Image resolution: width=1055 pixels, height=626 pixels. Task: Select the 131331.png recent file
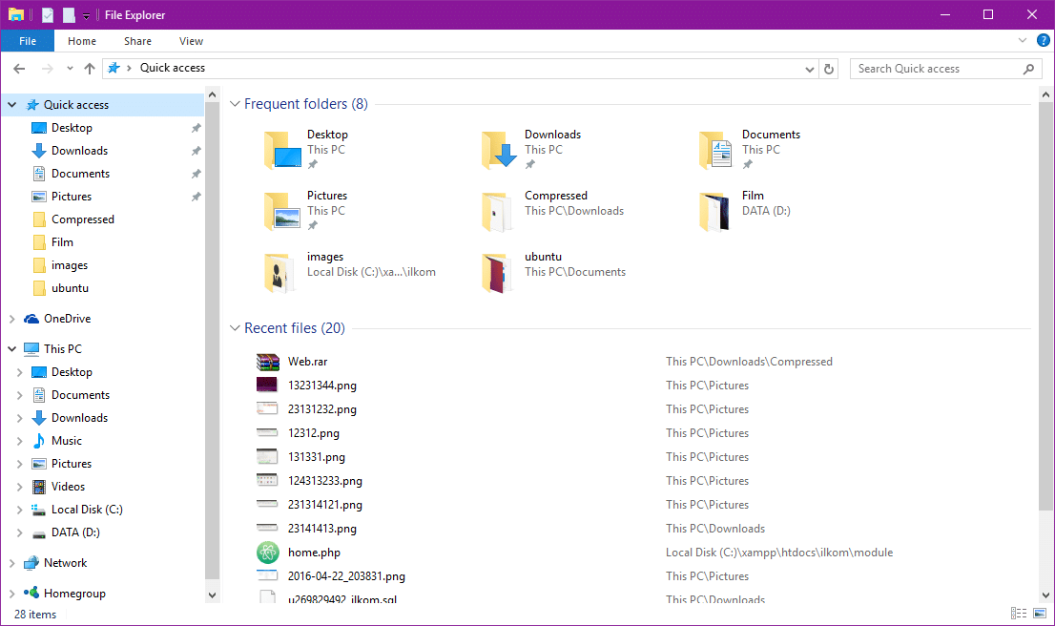[x=317, y=457]
